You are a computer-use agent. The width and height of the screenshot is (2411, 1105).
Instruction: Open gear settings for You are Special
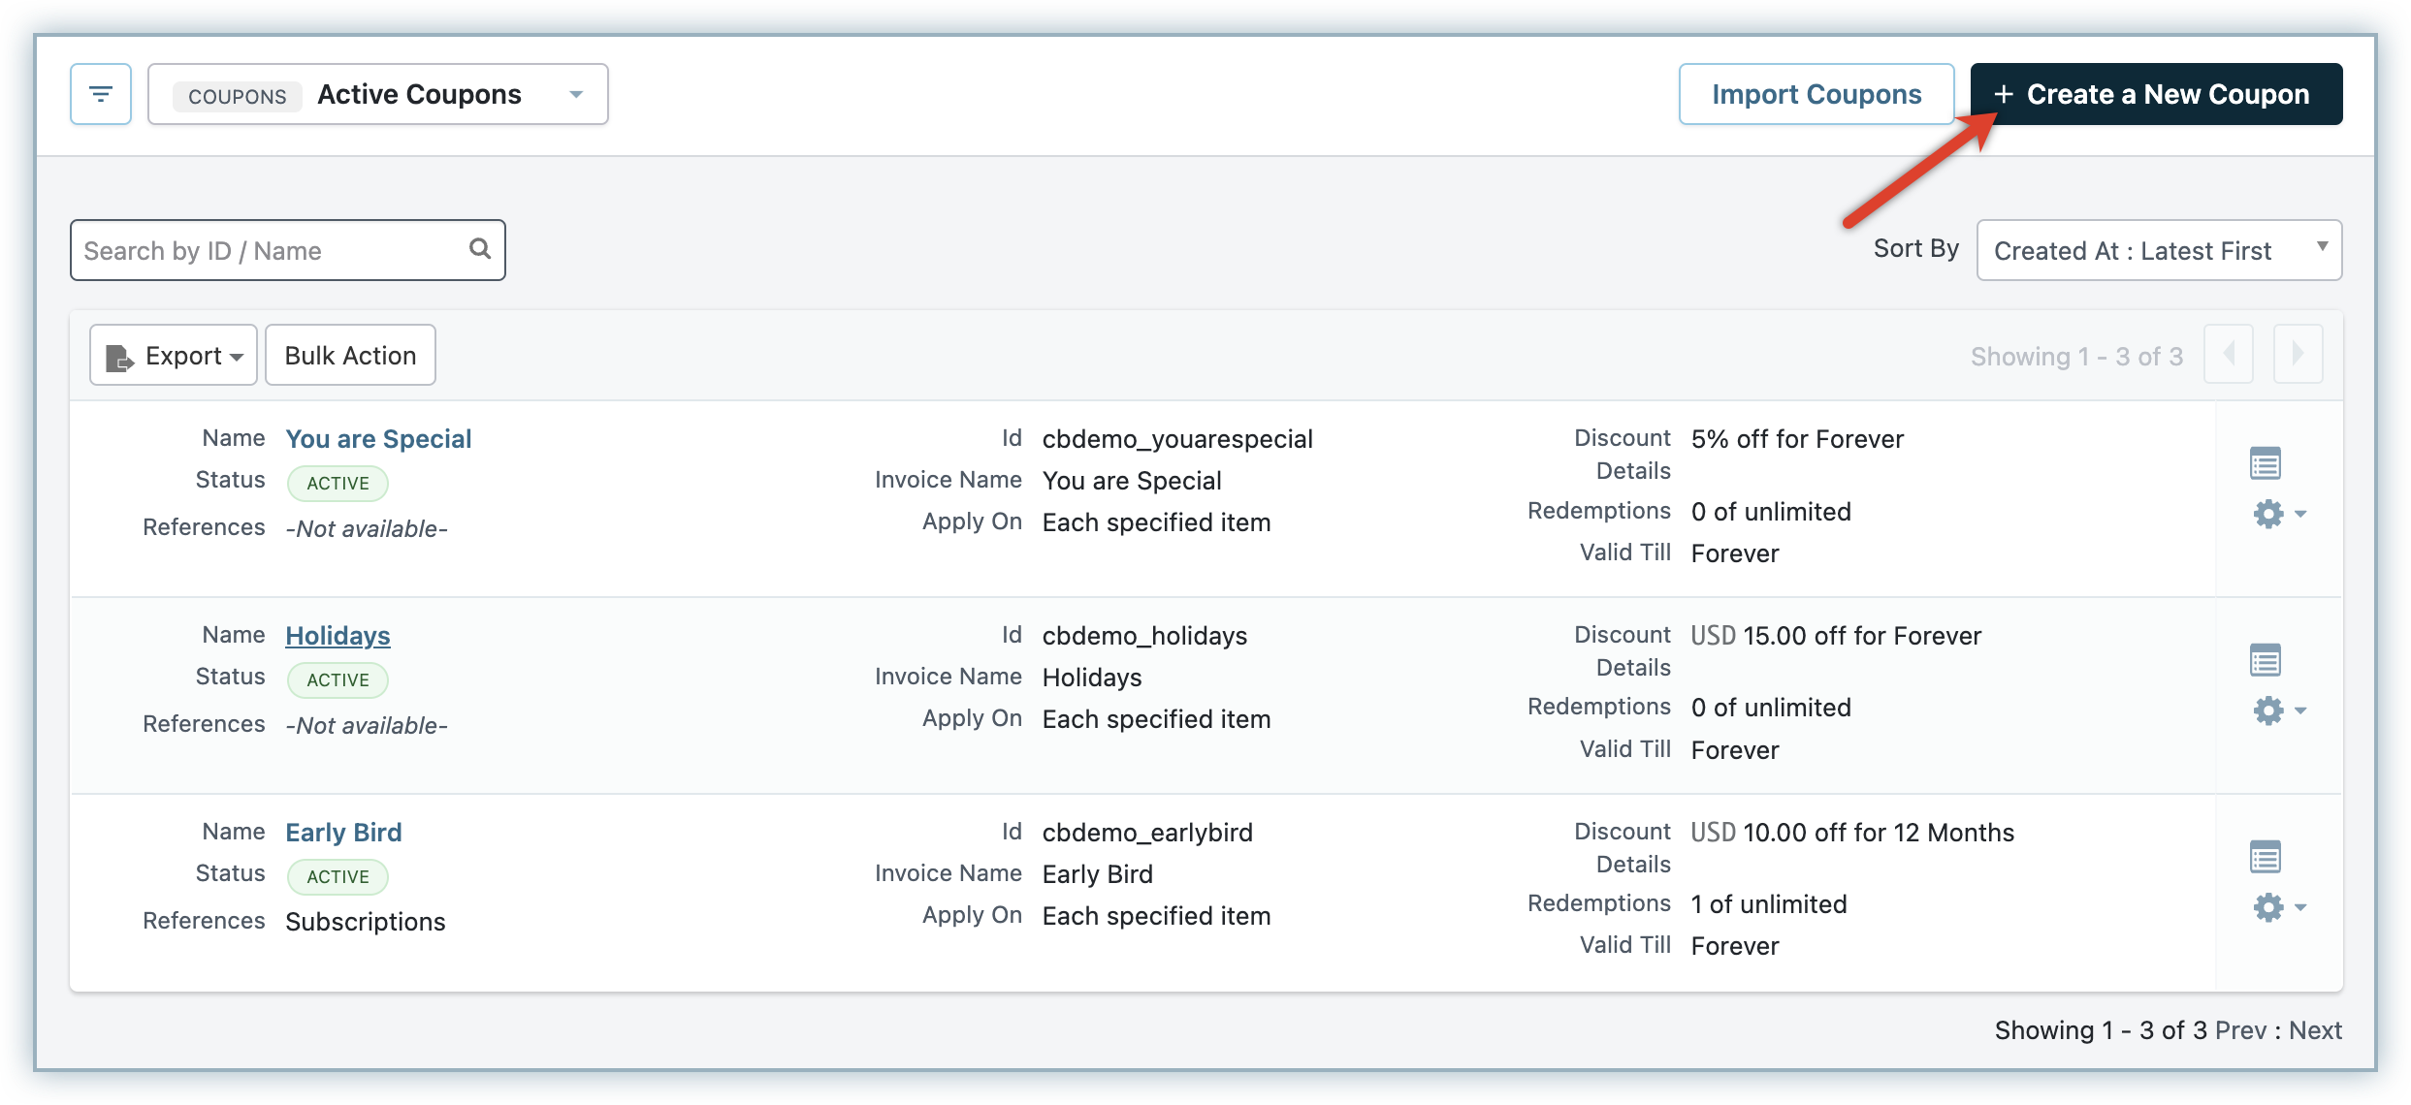pyautogui.click(x=2276, y=514)
